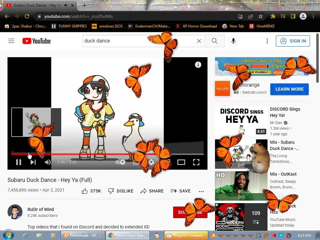Share this page from address bar
This screenshot has height=240, width=320.
point(250,16)
